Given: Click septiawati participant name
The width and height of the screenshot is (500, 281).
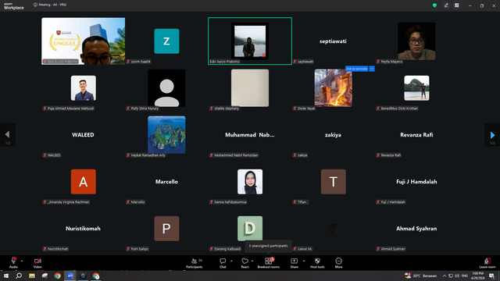Looking at the screenshot, I should click(333, 41).
